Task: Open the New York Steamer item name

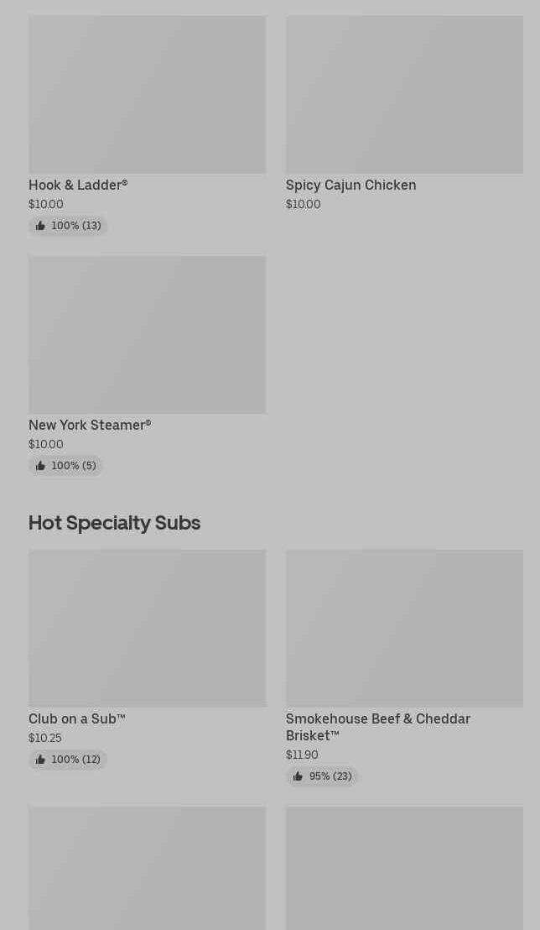Action: point(90,425)
